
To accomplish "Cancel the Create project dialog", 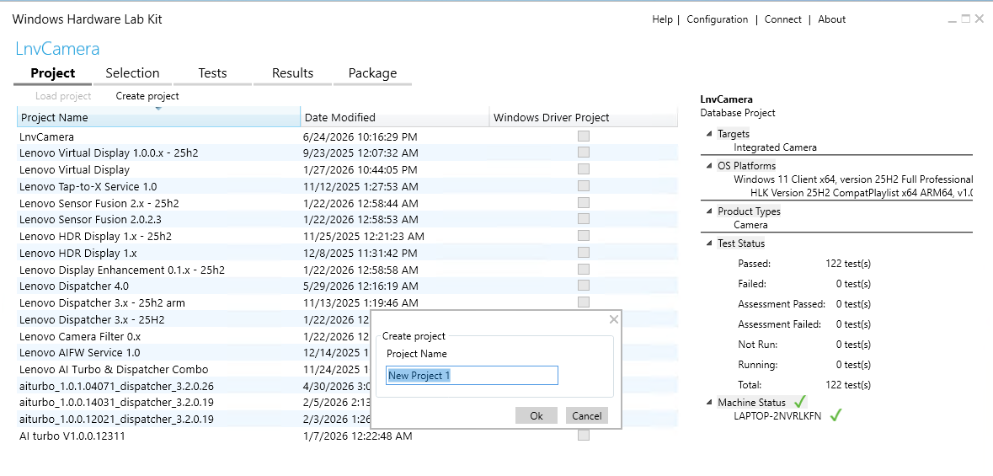I will 586,416.
